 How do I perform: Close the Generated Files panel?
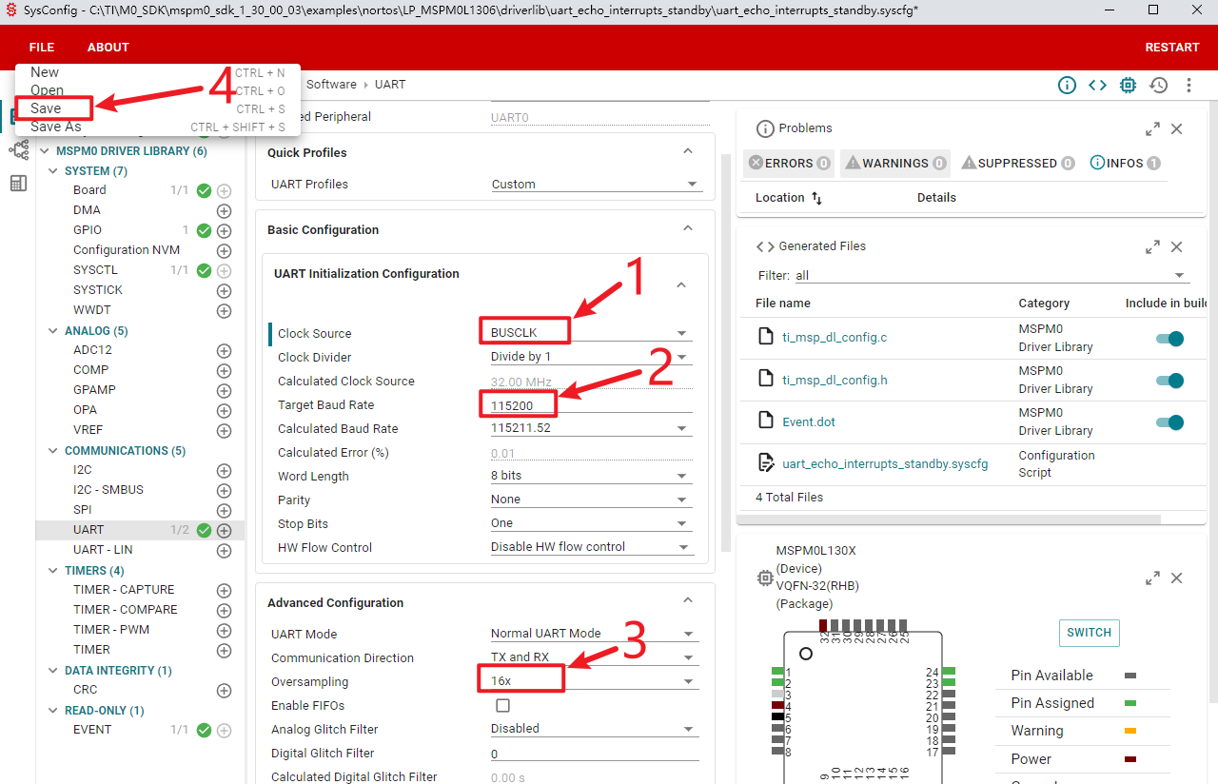pyautogui.click(x=1176, y=246)
